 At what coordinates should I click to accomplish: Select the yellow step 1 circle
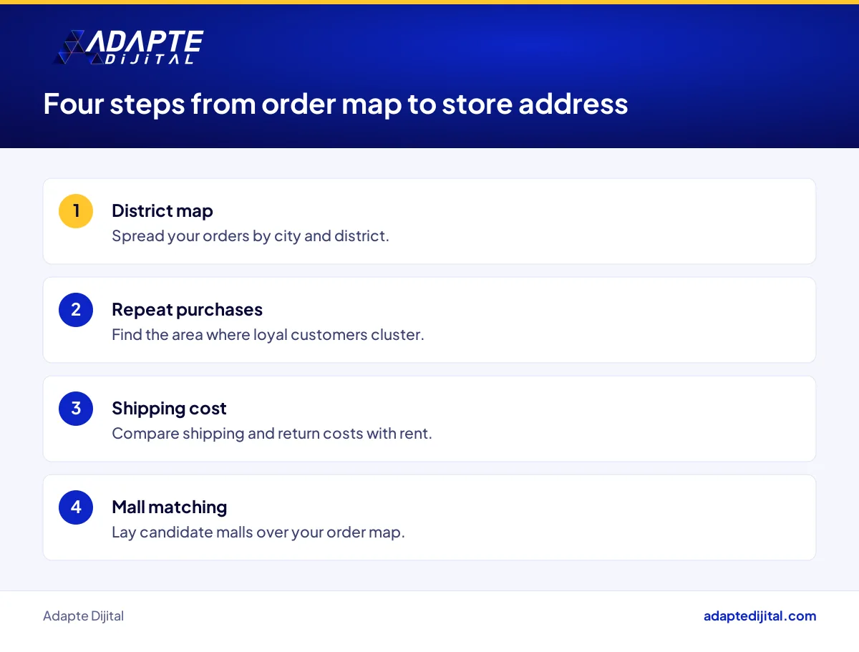tap(76, 211)
